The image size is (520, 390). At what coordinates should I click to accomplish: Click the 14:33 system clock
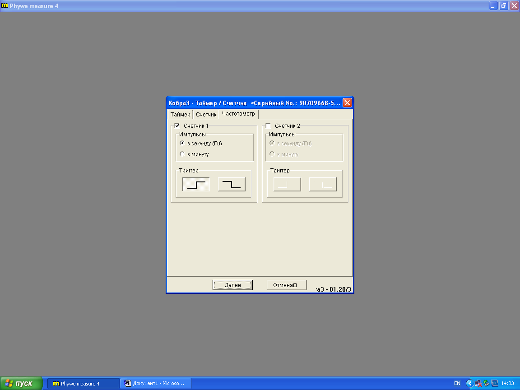(x=507, y=383)
